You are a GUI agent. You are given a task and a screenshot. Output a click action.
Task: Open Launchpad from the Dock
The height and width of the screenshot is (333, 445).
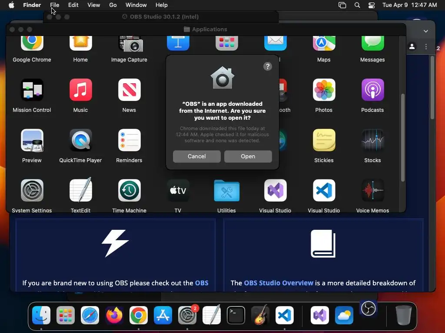point(66,315)
